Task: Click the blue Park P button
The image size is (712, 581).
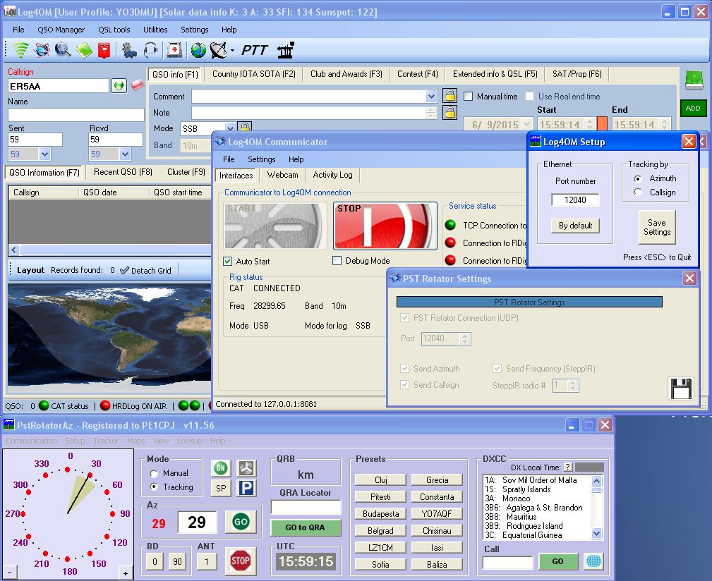Action: 246,488
